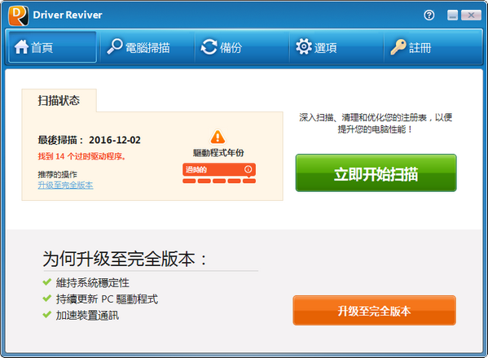Open the 備份 backup tab
The height and width of the screenshot is (358, 488).
pos(242,47)
